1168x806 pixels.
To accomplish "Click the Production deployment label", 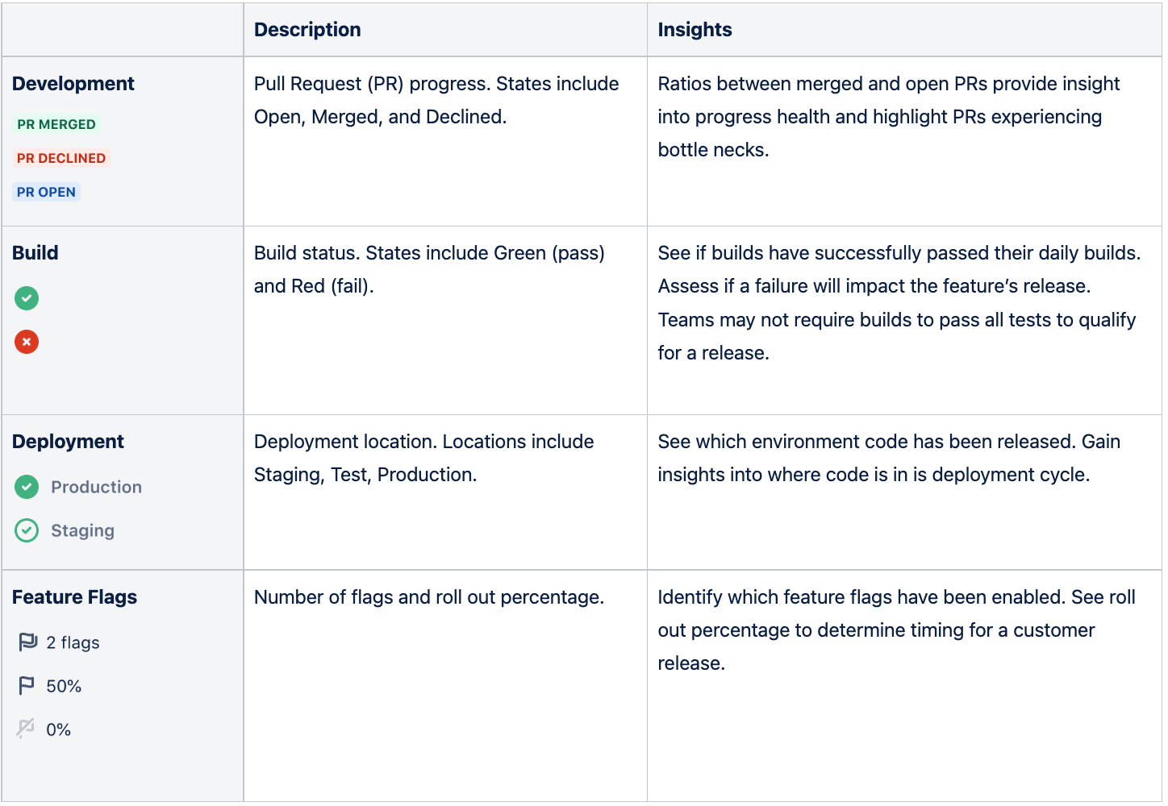I will [x=97, y=487].
